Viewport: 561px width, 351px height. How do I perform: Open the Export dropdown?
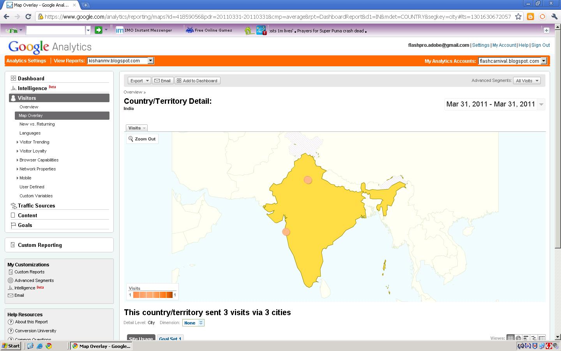[x=139, y=81]
